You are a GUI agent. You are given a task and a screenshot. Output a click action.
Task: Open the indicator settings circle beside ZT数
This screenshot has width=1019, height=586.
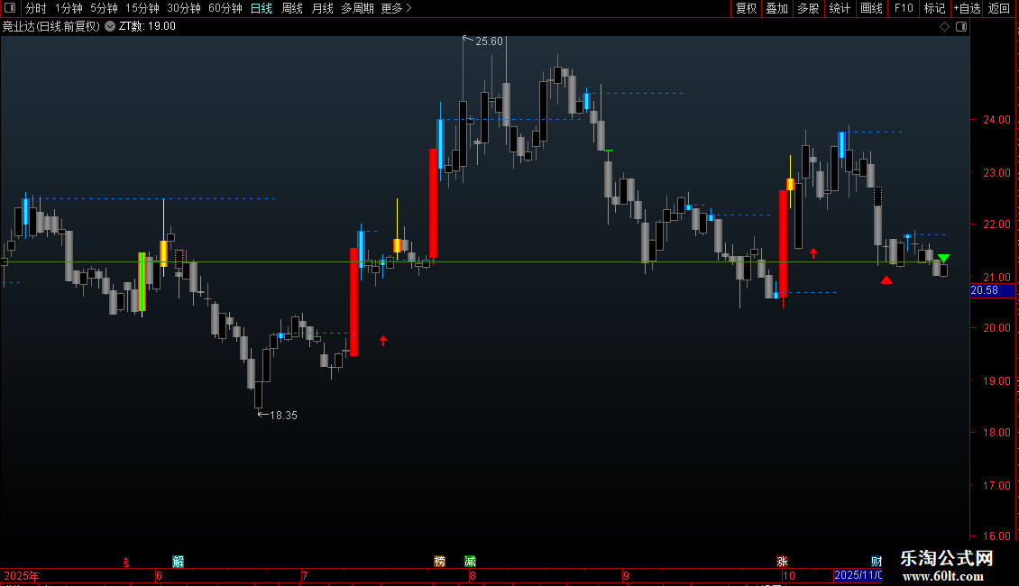(x=110, y=26)
